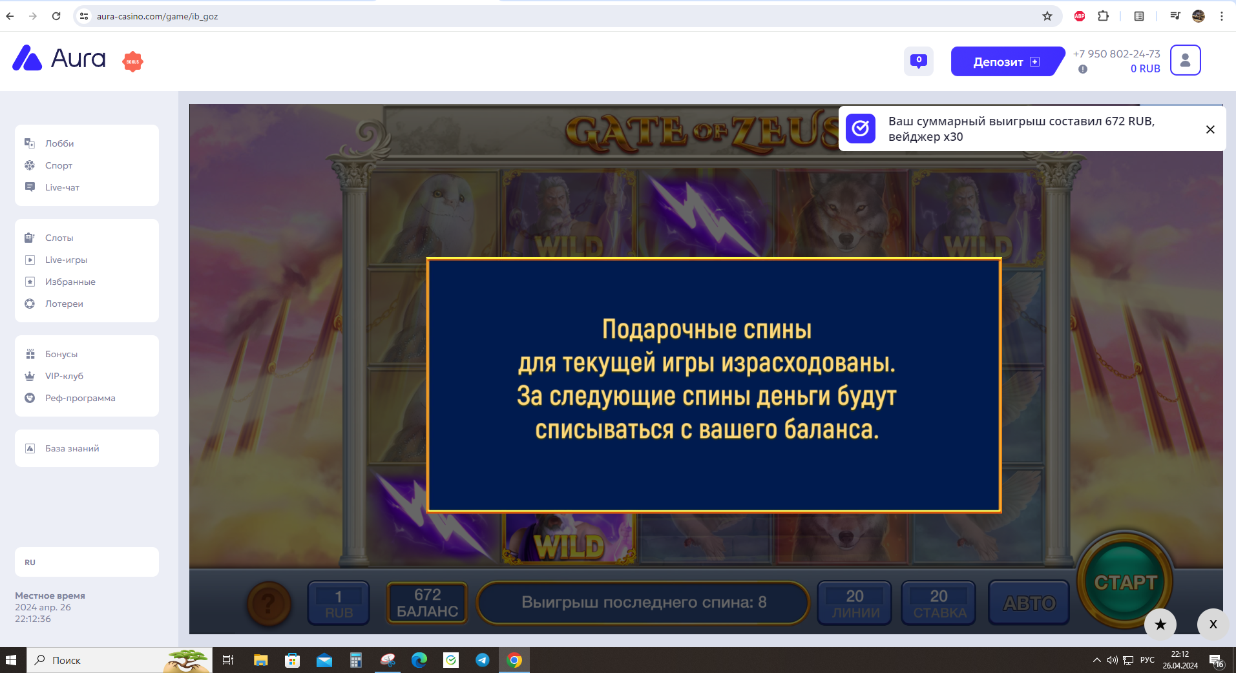Reload the page

coord(56,16)
